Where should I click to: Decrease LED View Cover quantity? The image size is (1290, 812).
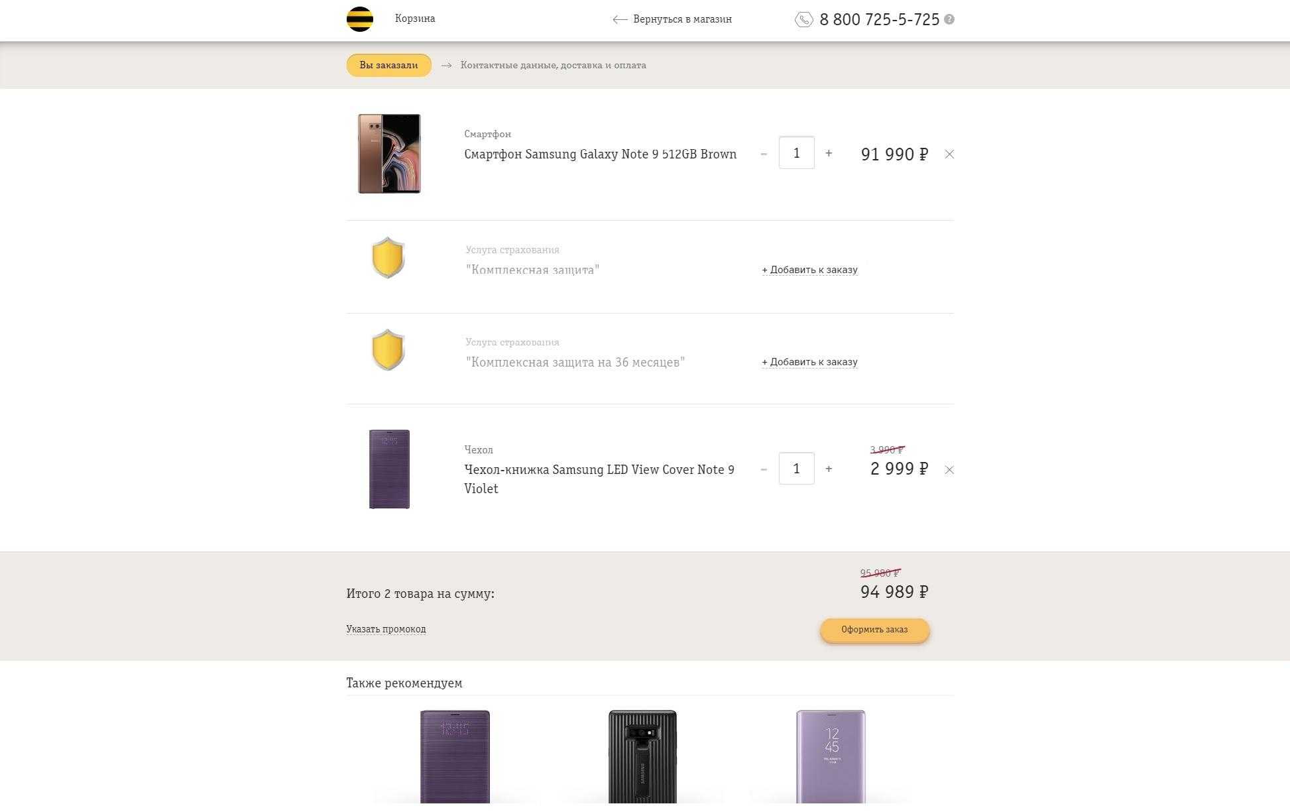764,469
